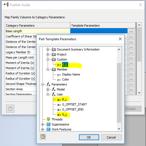Viewport: 146px width, 146px height.
Task: Expand Document Summary Information node
Action: point(48,49)
